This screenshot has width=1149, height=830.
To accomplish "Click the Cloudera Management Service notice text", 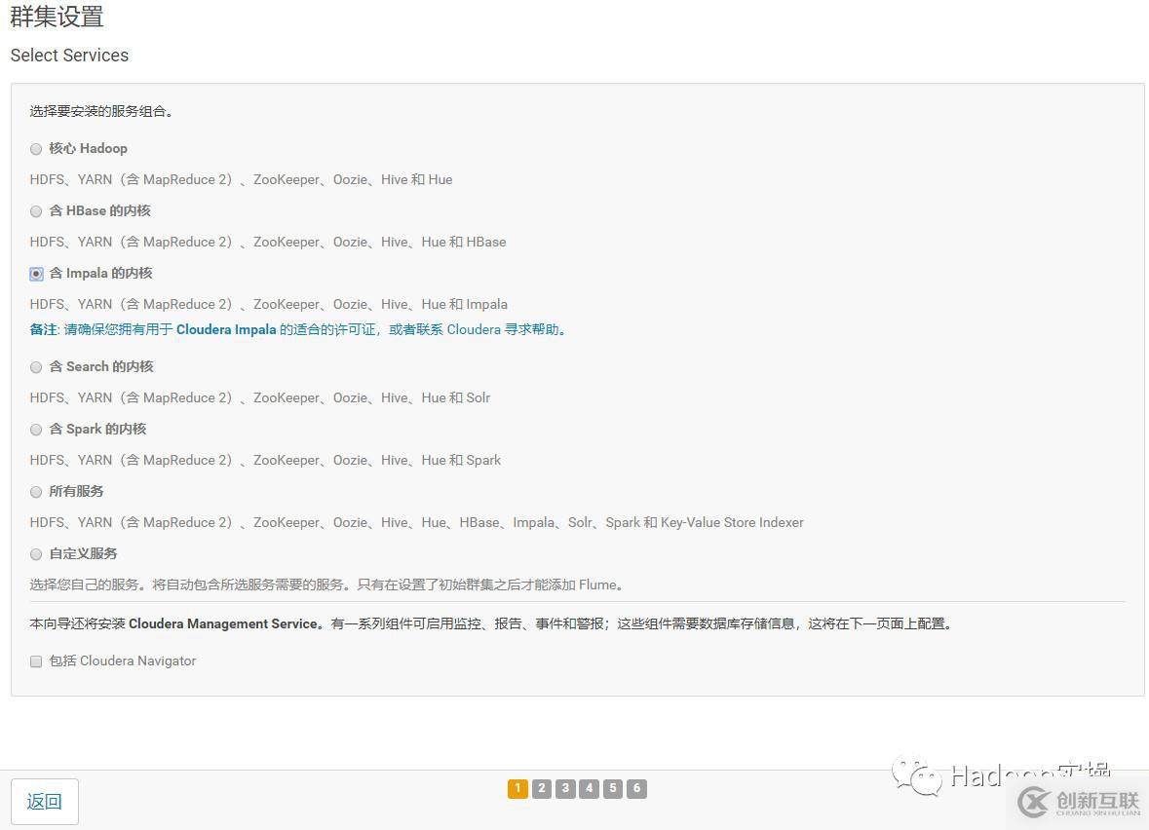I will 491,624.
